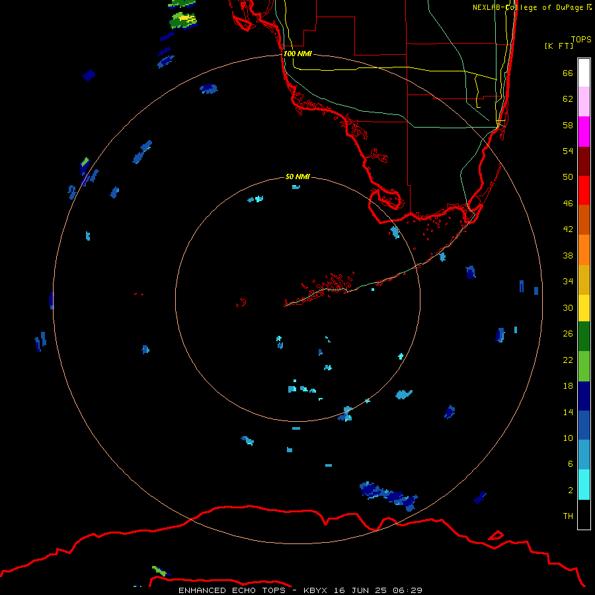Select the "14" legend value
This screenshot has height=595, width=595.
pyautogui.click(x=568, y=412)
